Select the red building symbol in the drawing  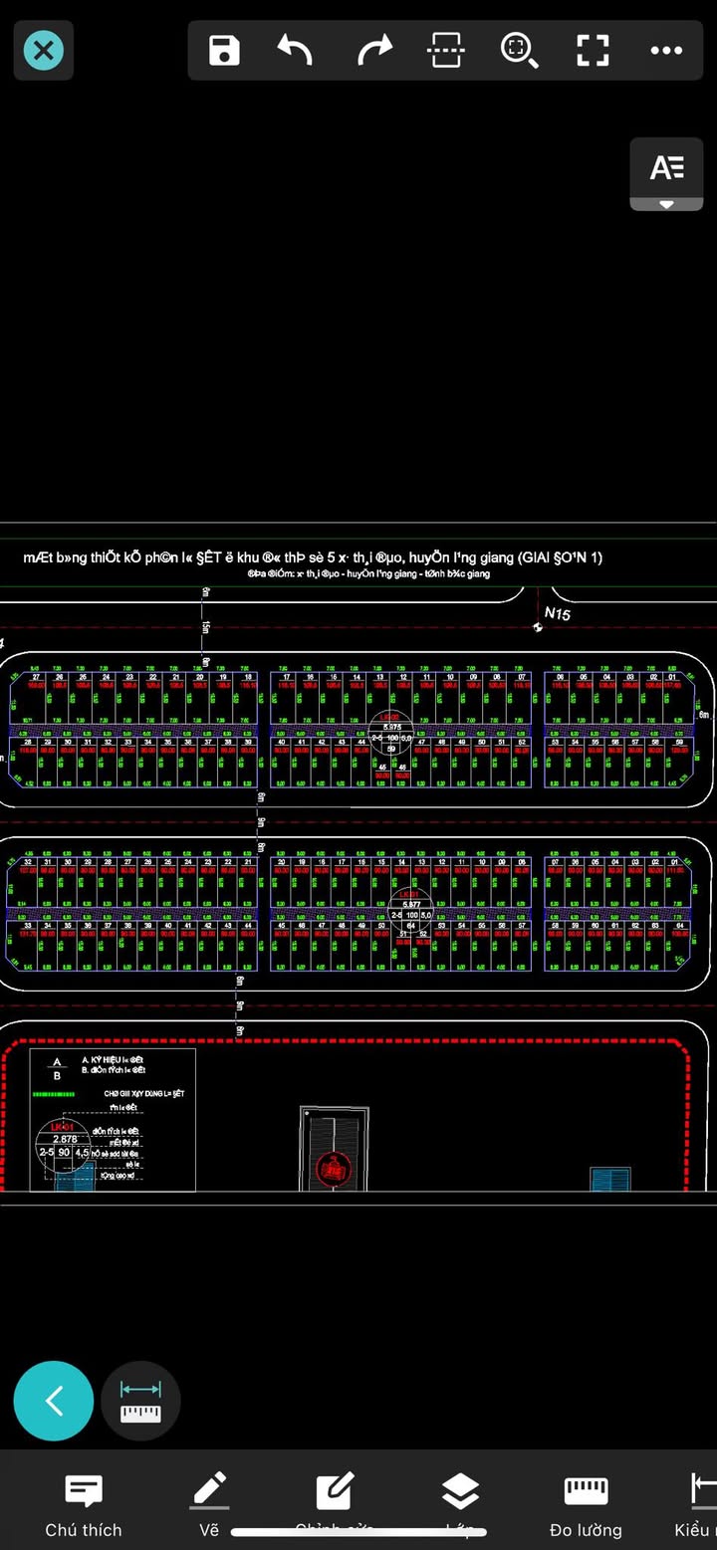[x=333, y=1168]
